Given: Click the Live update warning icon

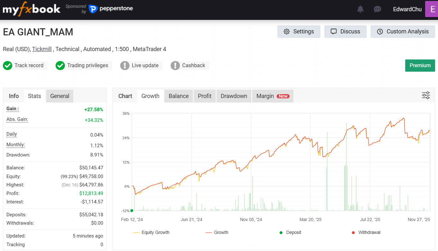Looking at the screenshot, I should tap(125, 66).
